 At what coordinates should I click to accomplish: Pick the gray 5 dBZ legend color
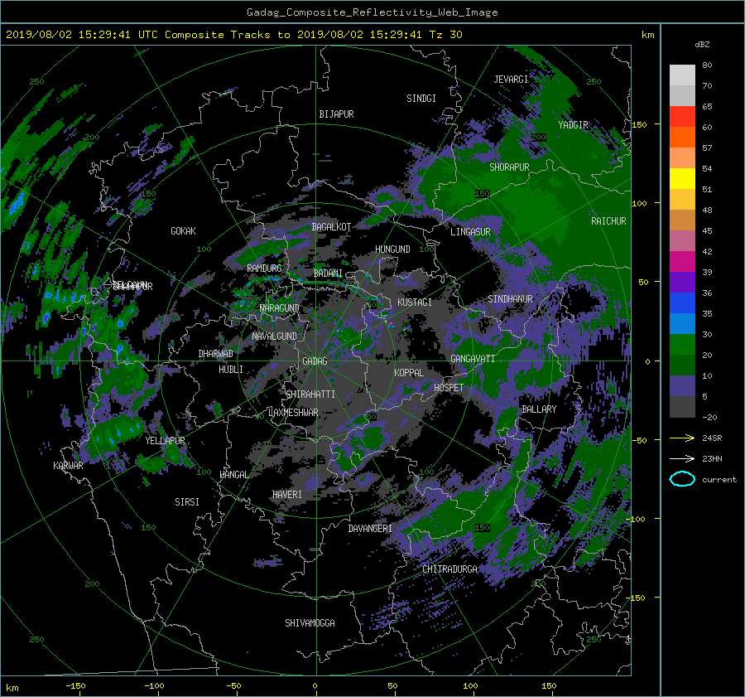(682, 406)
